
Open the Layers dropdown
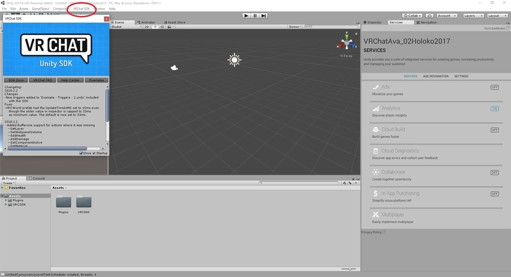[x=473, y=15]
